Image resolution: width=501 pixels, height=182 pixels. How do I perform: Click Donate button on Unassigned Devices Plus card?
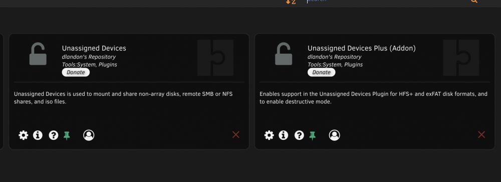pyautogui.click(x=322, y=72)
